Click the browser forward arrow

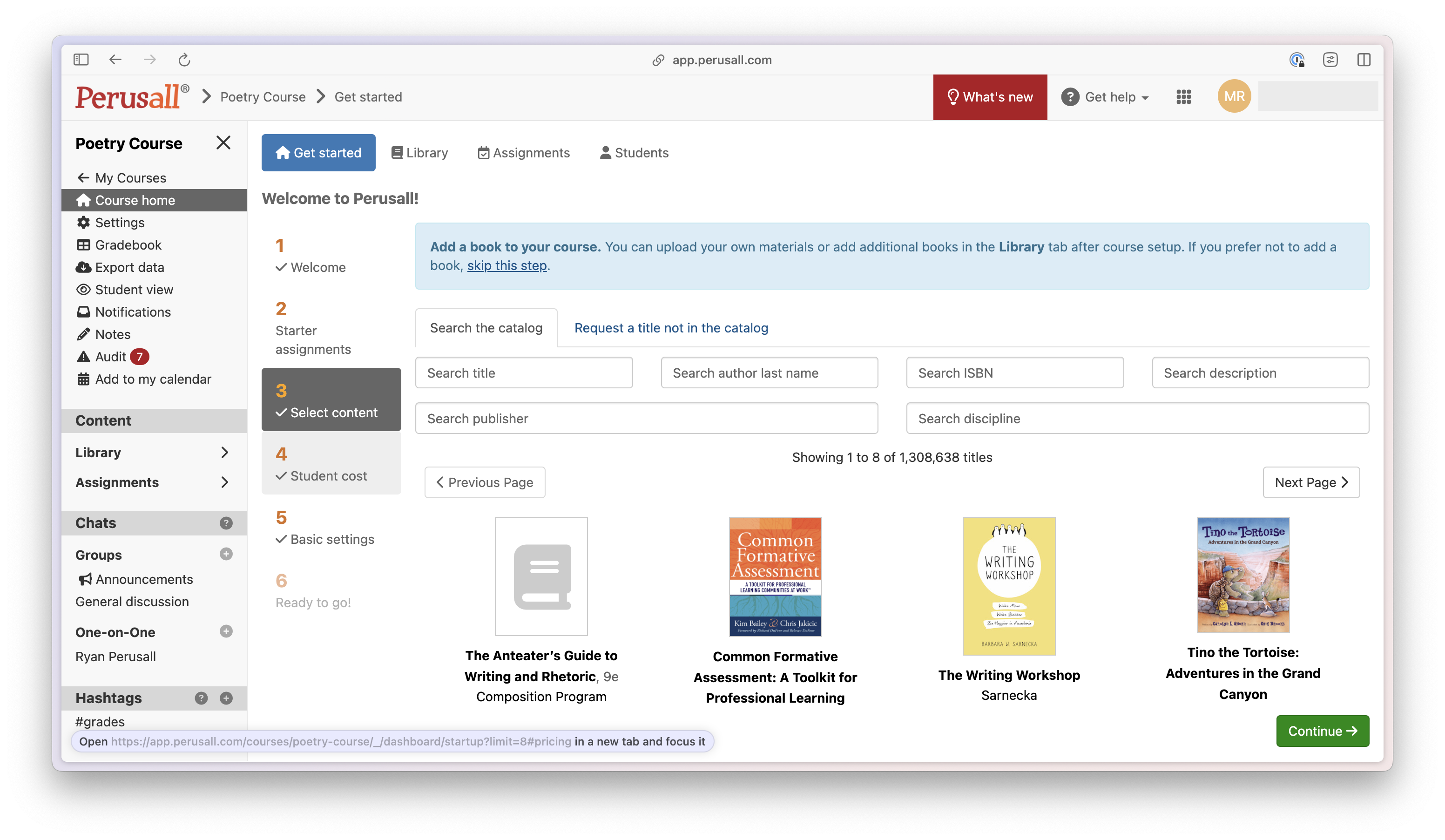tap(149, 60)
